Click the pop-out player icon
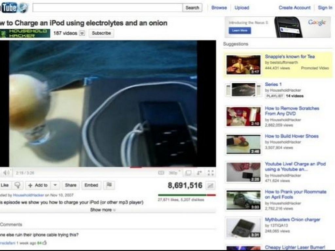The width and height of the screenshot is (335, 251). 199,173
